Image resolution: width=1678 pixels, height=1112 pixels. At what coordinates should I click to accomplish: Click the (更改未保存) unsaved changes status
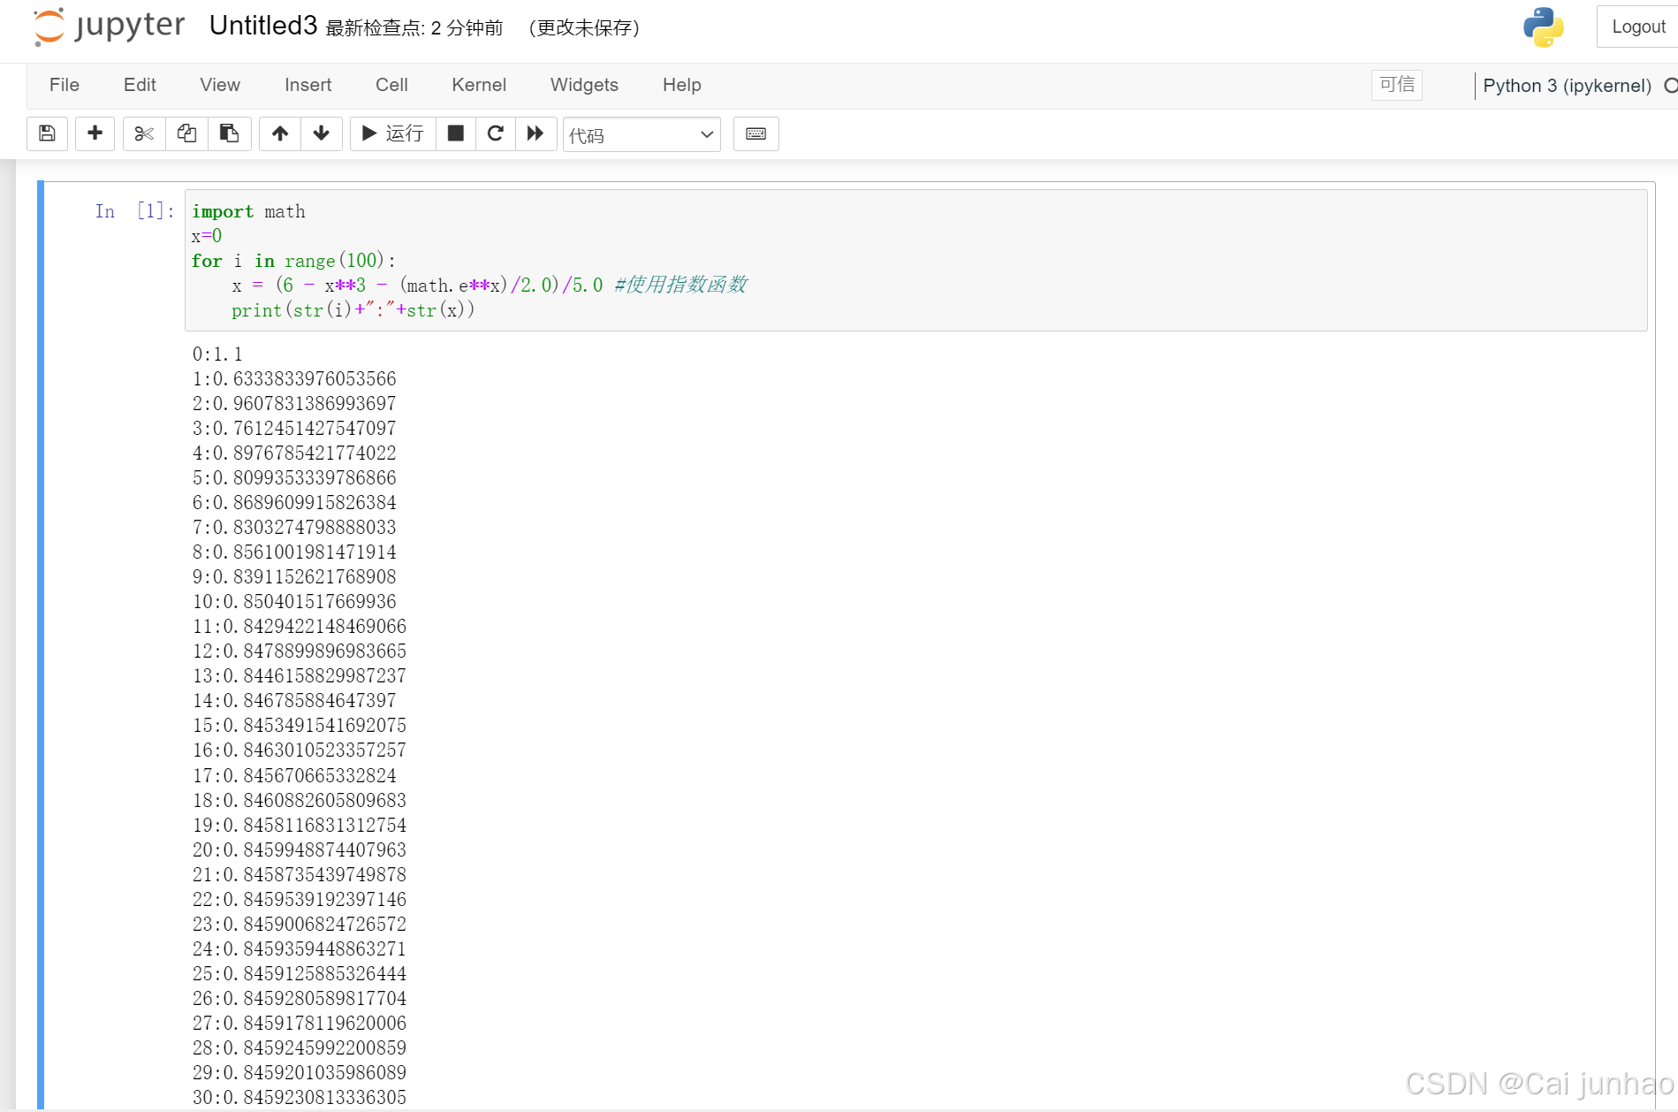point(584,28)
